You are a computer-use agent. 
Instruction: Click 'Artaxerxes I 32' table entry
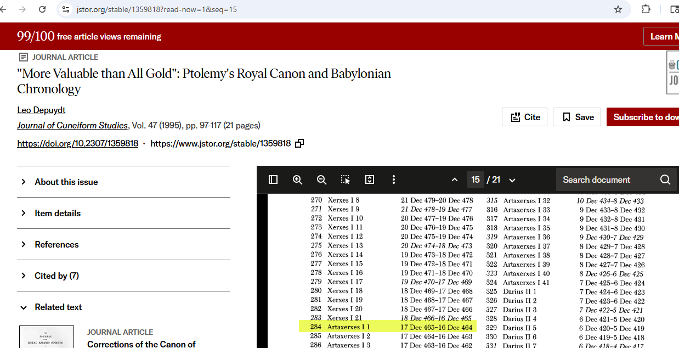[x=527, y=200]
